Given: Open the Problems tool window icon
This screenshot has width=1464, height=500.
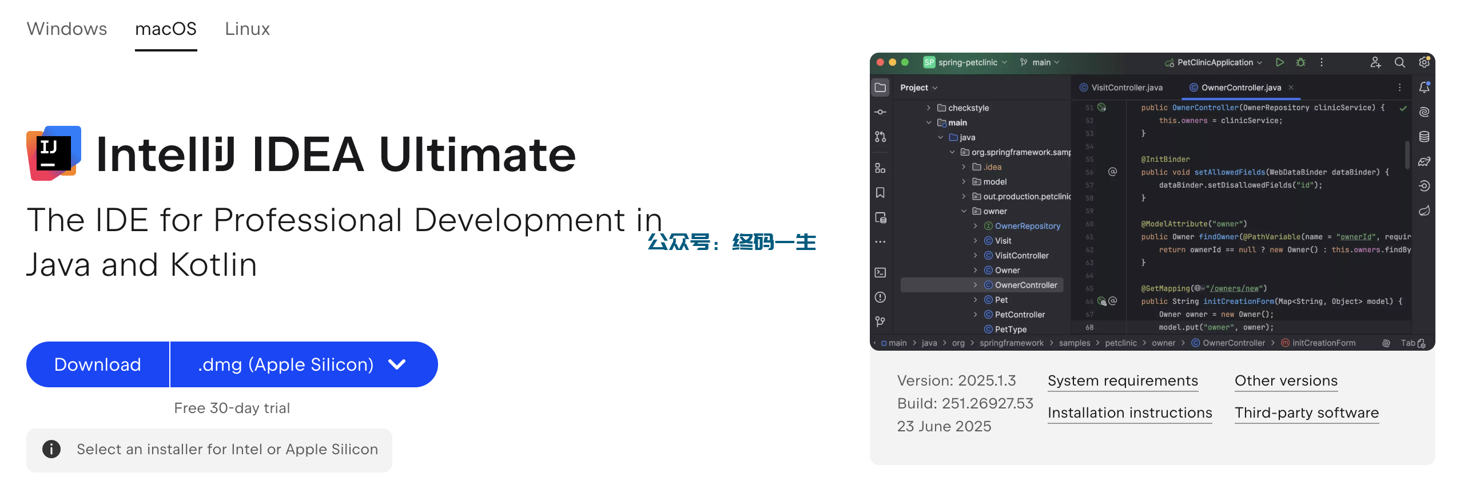Looking at the screenshot, I should [881, 297].
